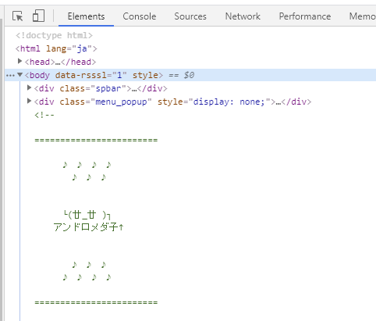Click the first equals-sign divider comment line
The image size is (376, 321).
96,140
